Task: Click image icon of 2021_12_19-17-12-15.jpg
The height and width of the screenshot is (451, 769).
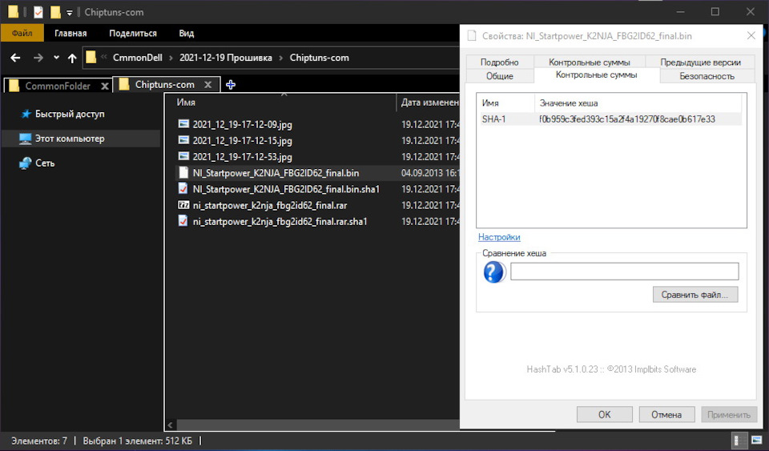Action: click(x=183, y=140)
